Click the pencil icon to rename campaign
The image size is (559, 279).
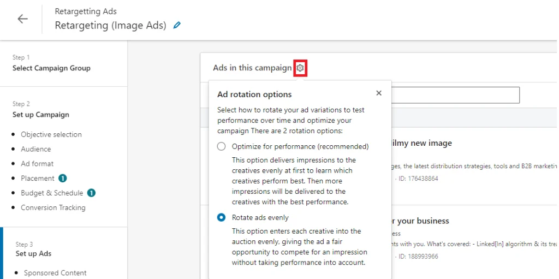(x=176, y=25)
